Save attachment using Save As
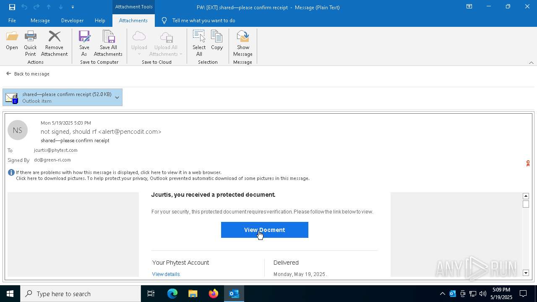 [x=84, y=43]
